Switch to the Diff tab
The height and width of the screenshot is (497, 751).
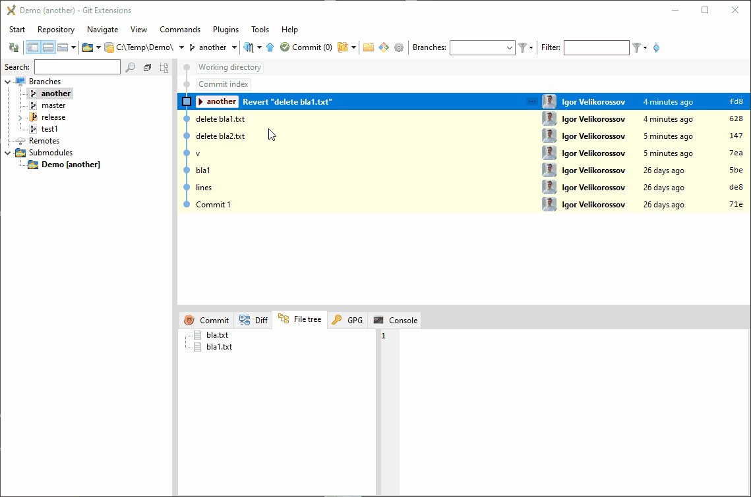pyautogui.click(x=253, y=321)
